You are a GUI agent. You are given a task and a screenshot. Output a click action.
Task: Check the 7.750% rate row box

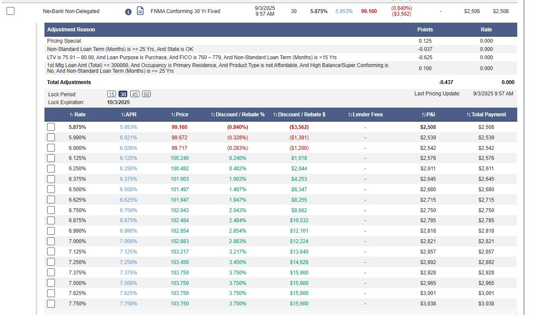[x=51, y=304]
